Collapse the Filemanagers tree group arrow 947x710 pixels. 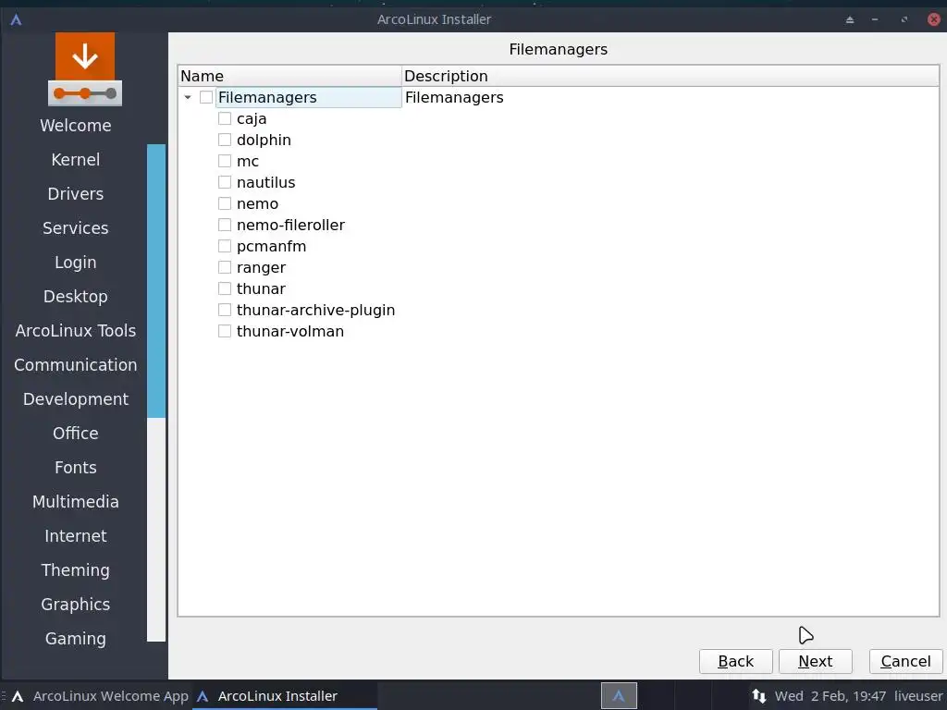coord(188,97)
